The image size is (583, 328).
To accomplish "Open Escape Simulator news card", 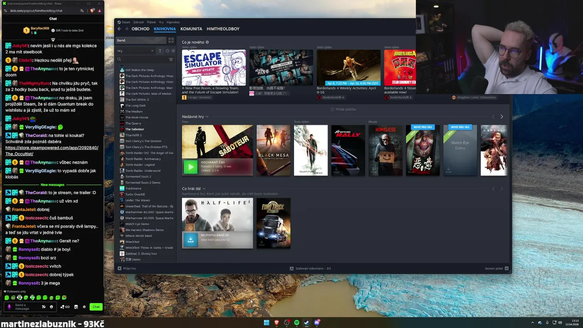I will pos(214,67).
